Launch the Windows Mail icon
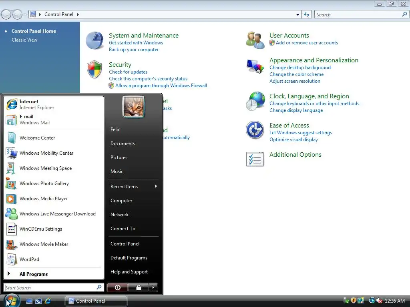 click(x=12, y=120)
